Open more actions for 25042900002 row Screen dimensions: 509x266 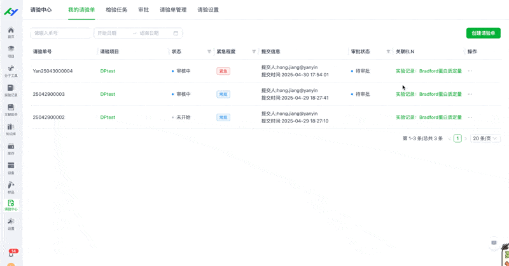(x=470, y=117)
